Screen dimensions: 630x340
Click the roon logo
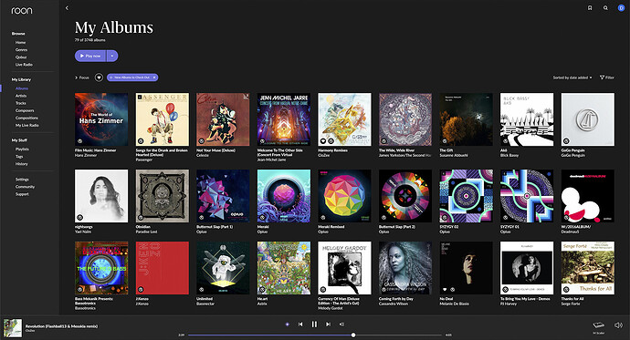(22, 10)
